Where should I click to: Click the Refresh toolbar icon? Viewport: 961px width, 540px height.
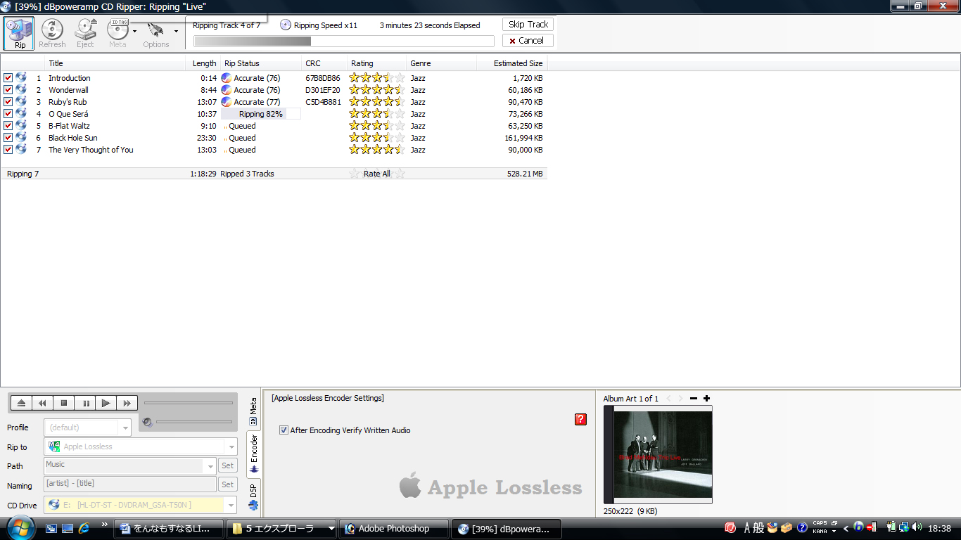click(x=52, y=33)
